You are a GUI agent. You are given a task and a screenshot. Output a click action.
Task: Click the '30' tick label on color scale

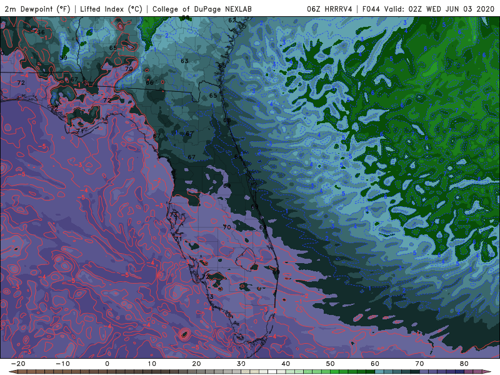point(241,364)
